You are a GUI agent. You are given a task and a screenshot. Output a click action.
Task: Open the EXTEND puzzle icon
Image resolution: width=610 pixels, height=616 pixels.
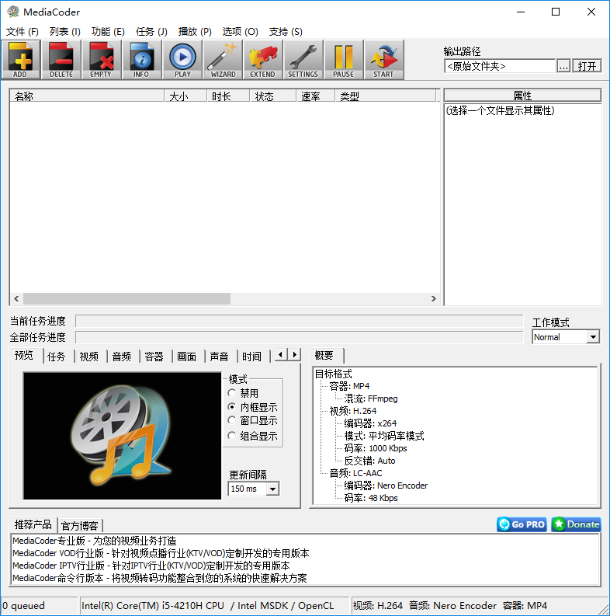pyautogui.click(x=263, y=60)
